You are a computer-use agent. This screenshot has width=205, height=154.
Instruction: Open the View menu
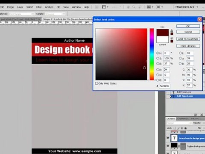tap(66, 7)
